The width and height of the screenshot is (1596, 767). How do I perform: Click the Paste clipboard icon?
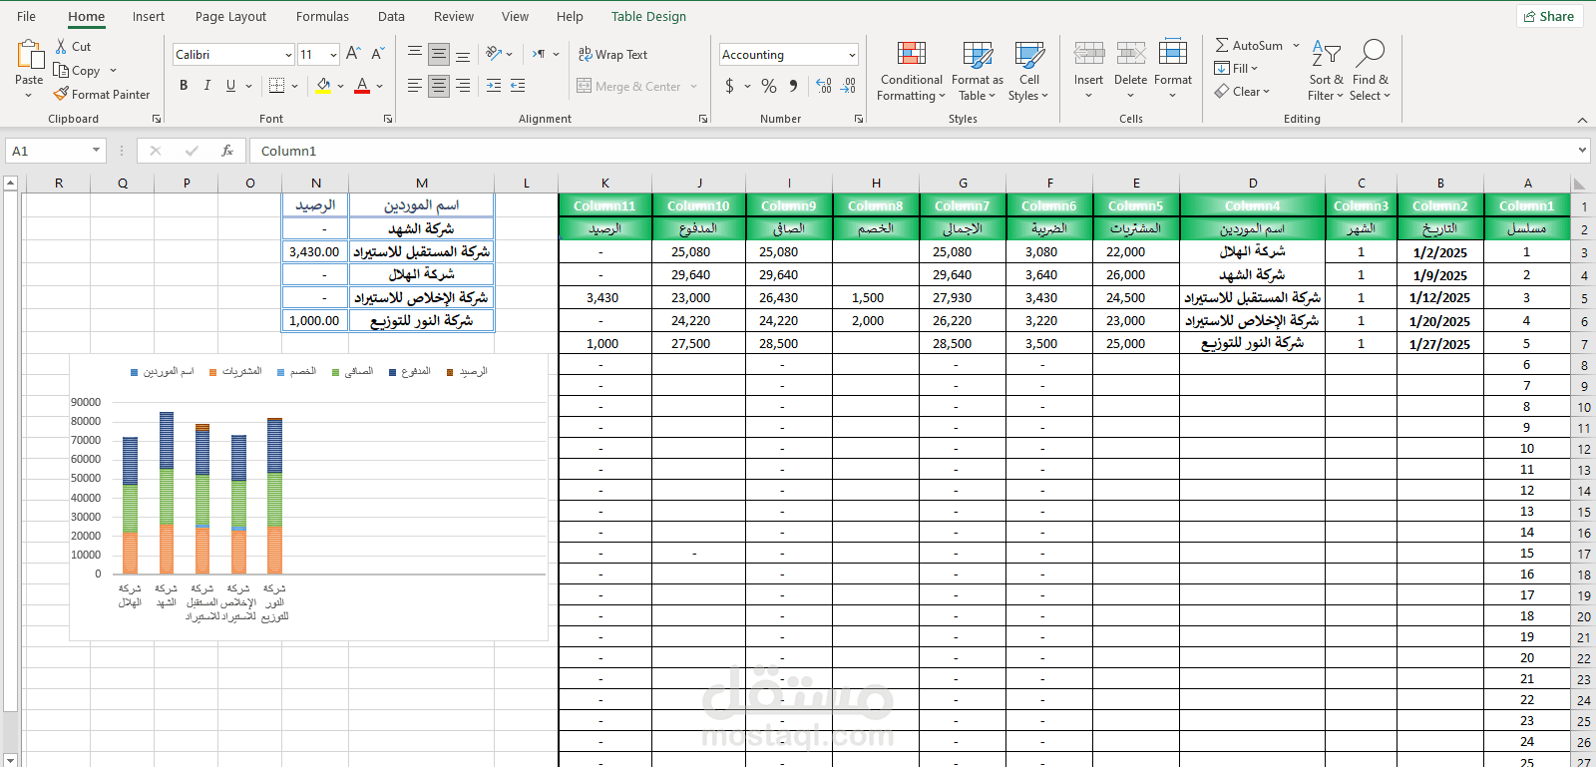click(29, 55)
